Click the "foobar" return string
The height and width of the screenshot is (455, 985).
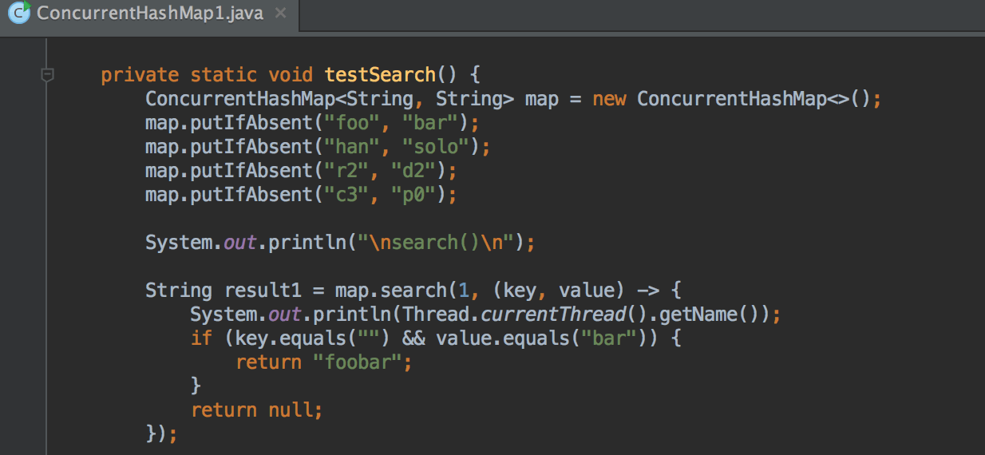pos(357,362)
